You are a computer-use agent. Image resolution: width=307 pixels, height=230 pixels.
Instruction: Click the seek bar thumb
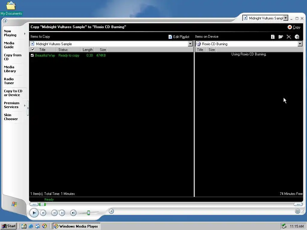(x=42, y=204)
